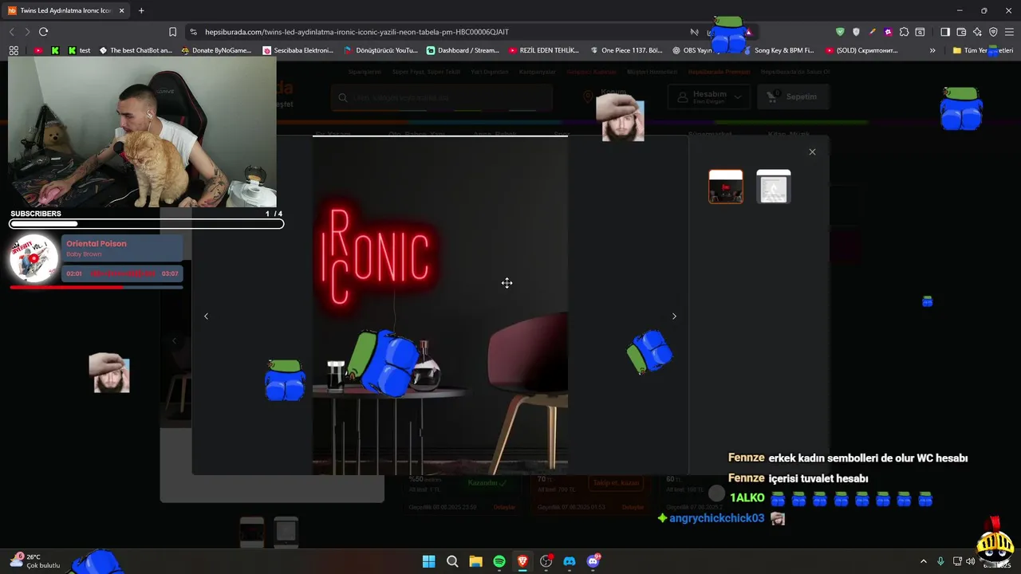Viewport: 1021px width, 574px height.
Task: Open the Süpermarket category menu
Action: click(709, 135)
